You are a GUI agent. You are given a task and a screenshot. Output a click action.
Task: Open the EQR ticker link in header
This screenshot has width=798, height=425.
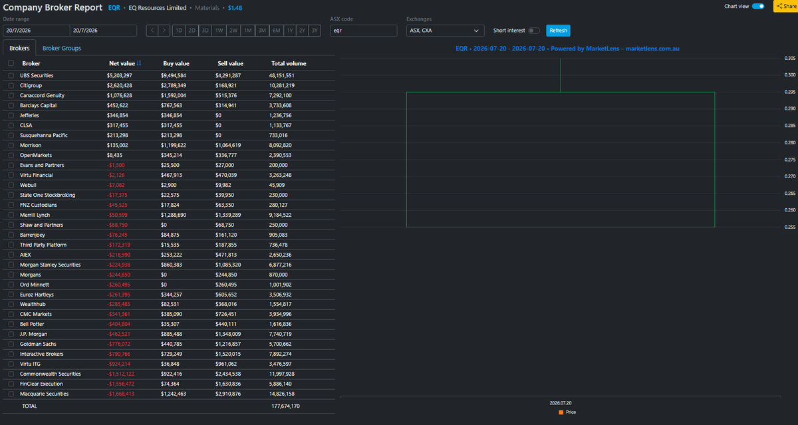pyautogui.click(x=114, y=8)
